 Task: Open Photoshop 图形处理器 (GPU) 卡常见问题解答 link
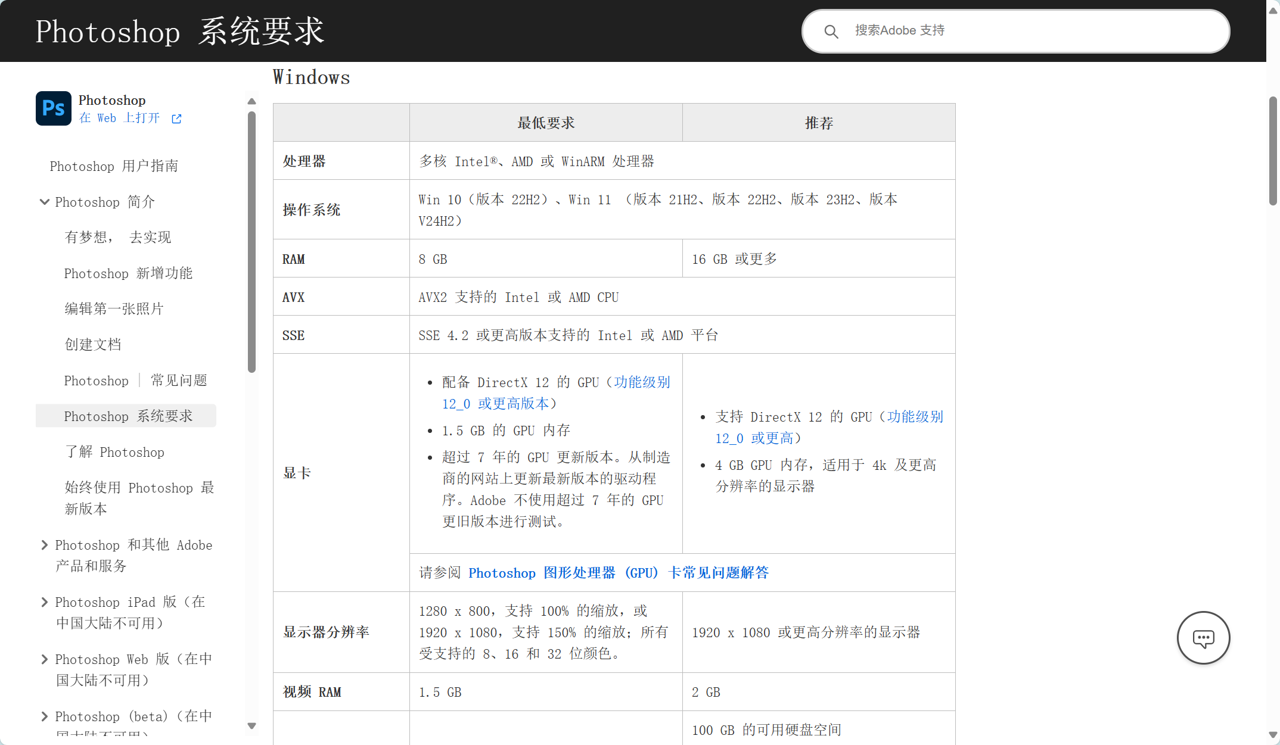(x=619, y=573)
